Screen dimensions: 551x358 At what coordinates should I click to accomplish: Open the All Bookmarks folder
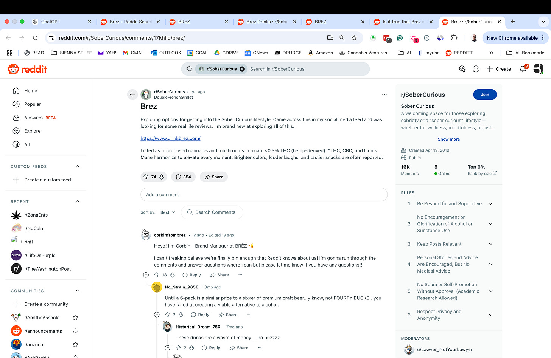(x=526, y=53)
